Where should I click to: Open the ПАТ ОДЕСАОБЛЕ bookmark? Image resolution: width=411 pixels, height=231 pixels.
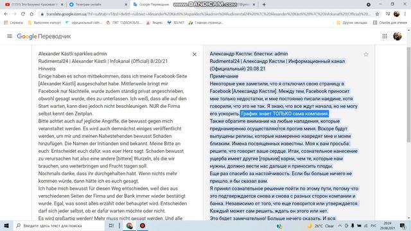[124, 22]
